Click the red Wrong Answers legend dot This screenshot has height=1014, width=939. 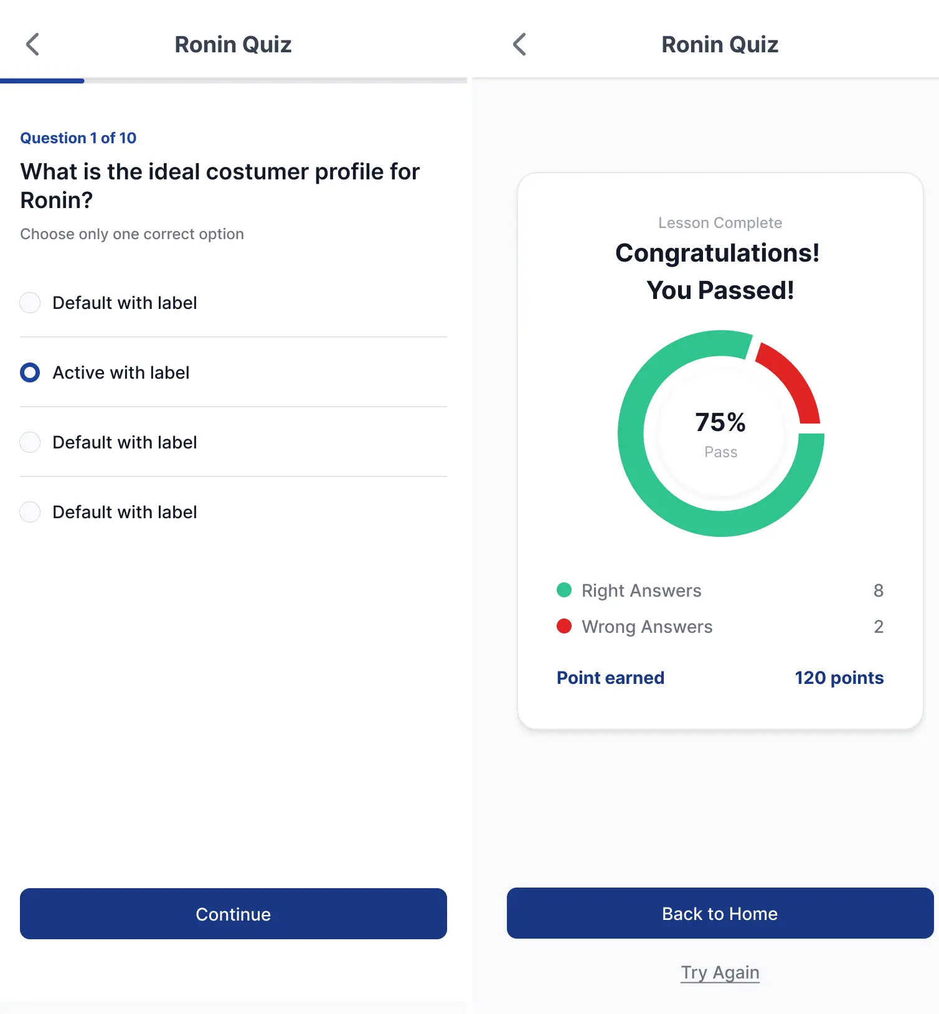(564, 626)
